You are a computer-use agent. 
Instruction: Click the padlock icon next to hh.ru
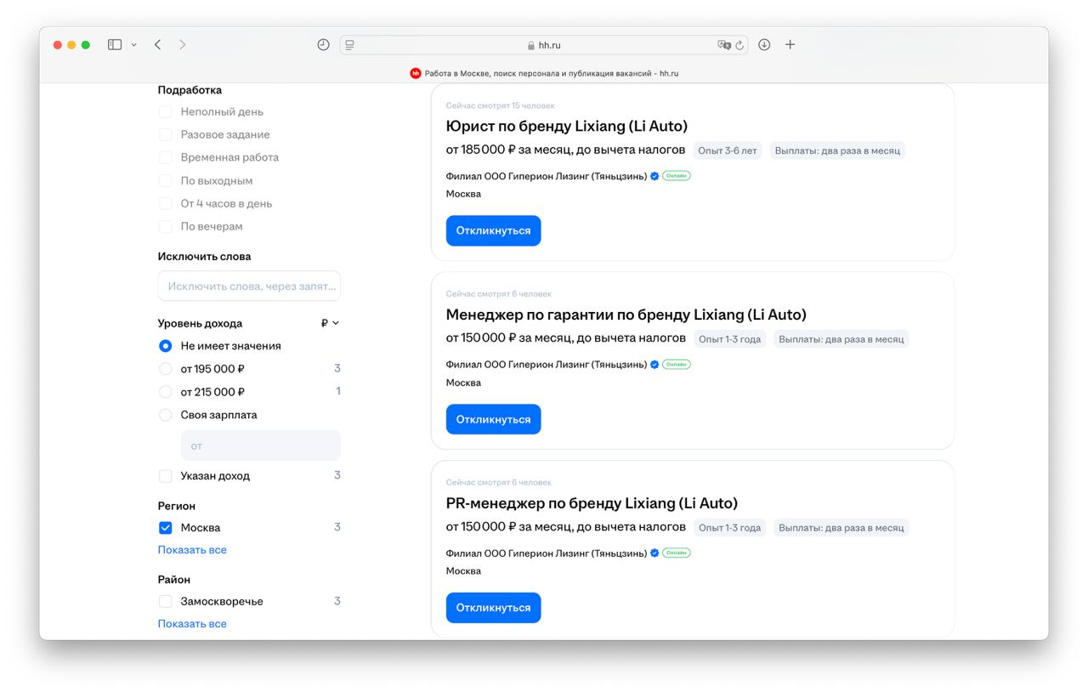[x=531, y=46]
